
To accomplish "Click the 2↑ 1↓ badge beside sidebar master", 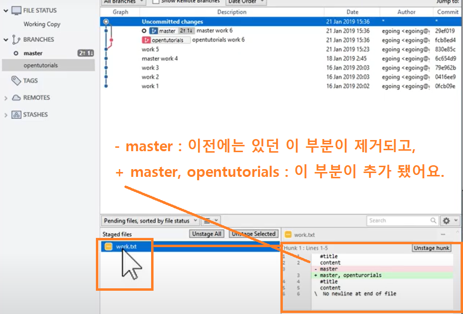I will tap(86, 53).
